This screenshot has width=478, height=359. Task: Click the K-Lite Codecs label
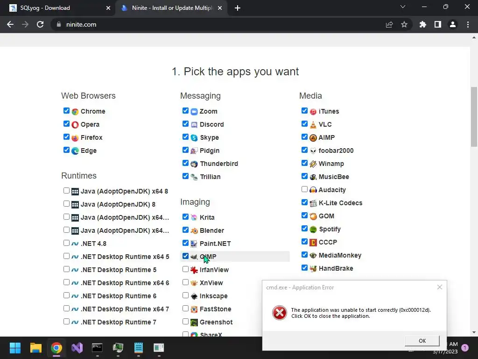(340, 203)
